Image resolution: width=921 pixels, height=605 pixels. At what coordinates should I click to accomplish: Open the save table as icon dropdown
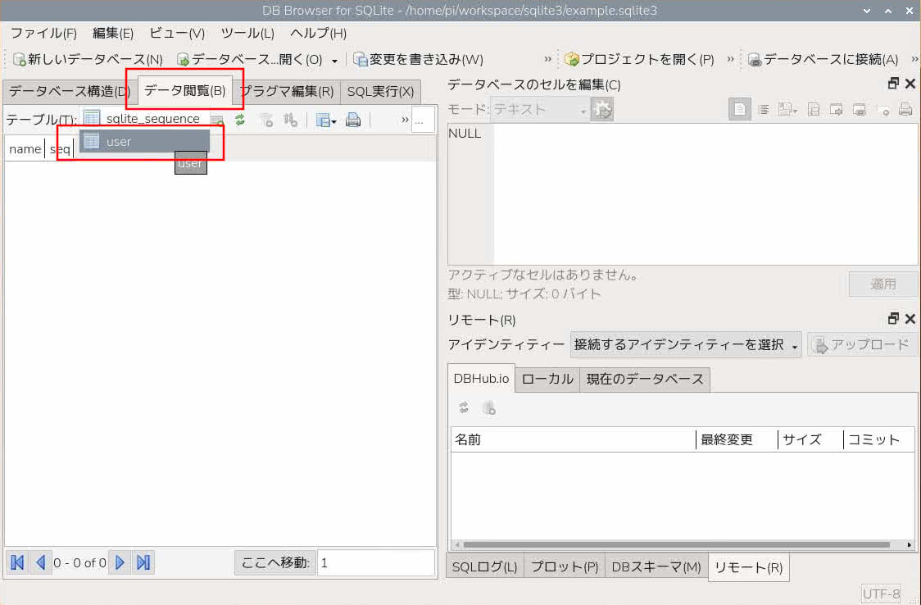click(325, 121)
